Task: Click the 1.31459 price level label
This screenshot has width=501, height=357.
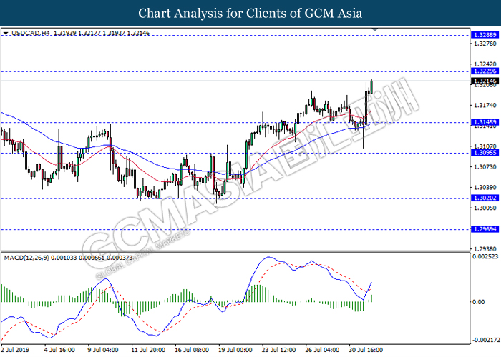Action: 485,122
